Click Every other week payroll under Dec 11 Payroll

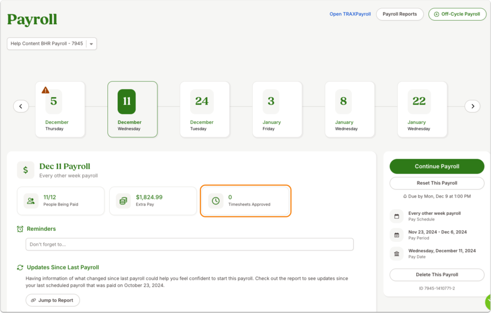tap(68, 176)
